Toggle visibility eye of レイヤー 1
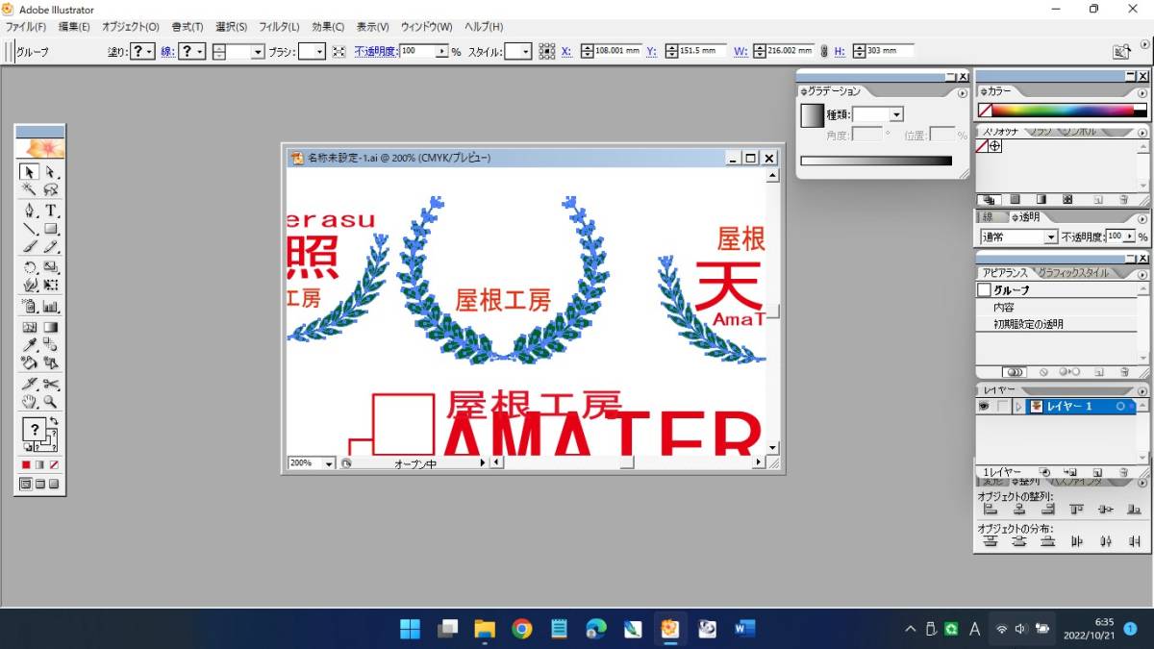This screenshot has height=649, width=1154. (984, 407)
